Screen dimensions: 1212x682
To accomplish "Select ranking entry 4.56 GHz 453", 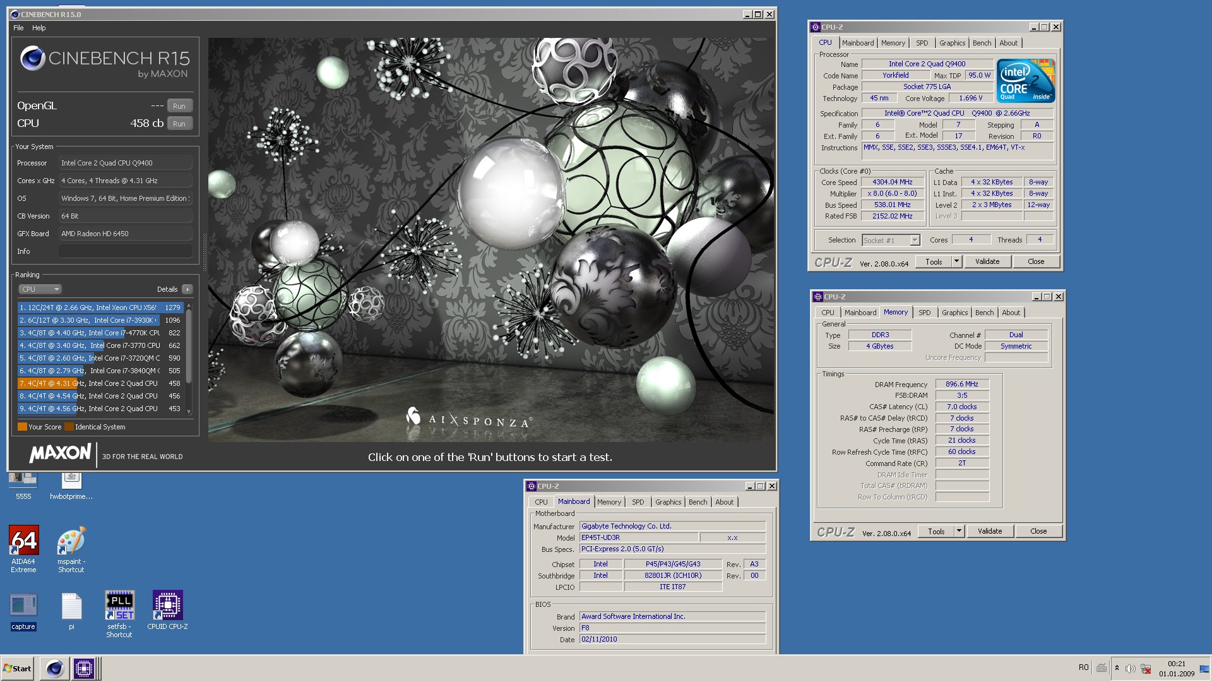I will pos(100,409).
